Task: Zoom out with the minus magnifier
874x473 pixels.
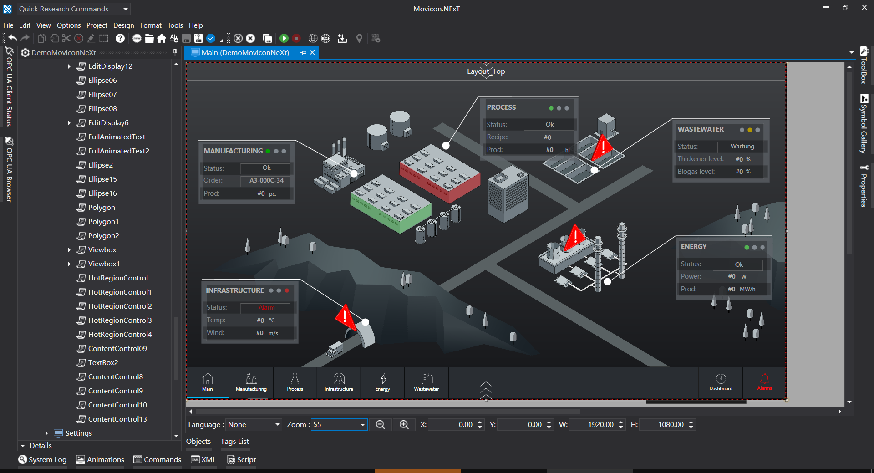Action: pyautogui.click(x=381, y=425)
